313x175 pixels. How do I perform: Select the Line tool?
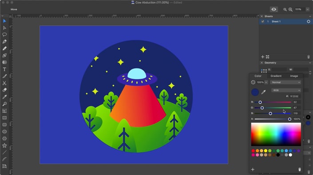pos(4,152)
